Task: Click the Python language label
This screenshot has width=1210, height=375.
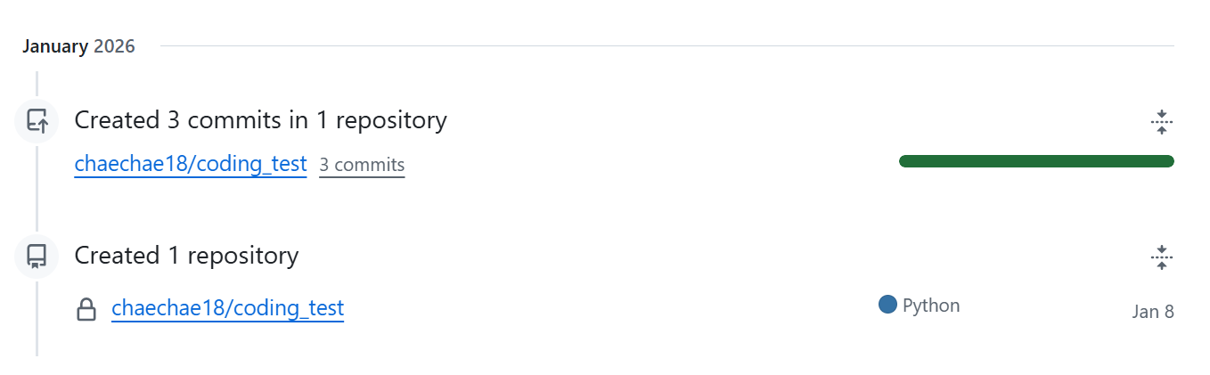Action: [931, 306]
